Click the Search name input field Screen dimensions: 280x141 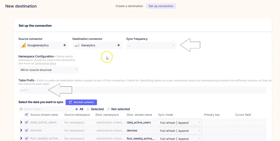point(46,109)
